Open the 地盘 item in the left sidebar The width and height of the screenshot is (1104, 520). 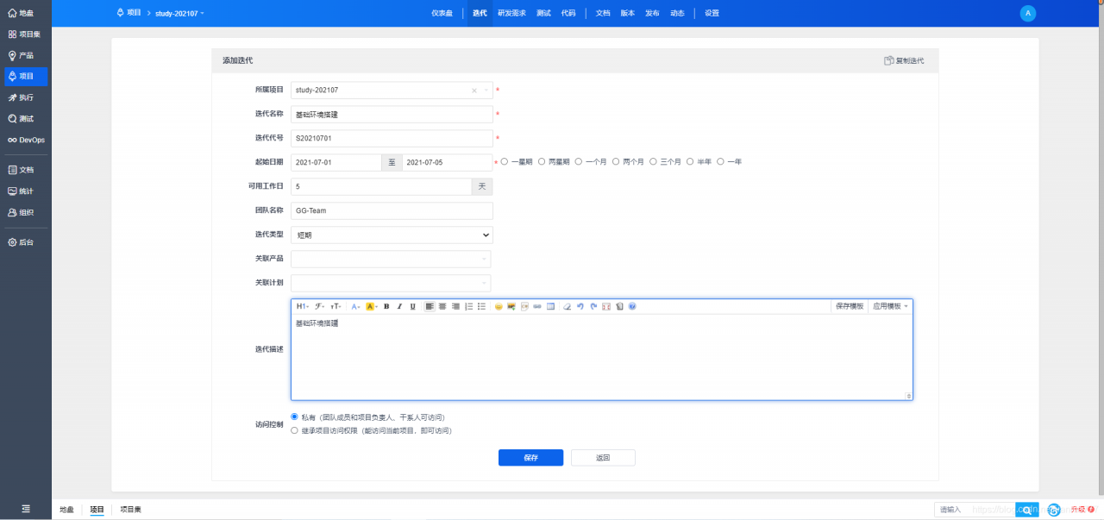tap(25, 13)
